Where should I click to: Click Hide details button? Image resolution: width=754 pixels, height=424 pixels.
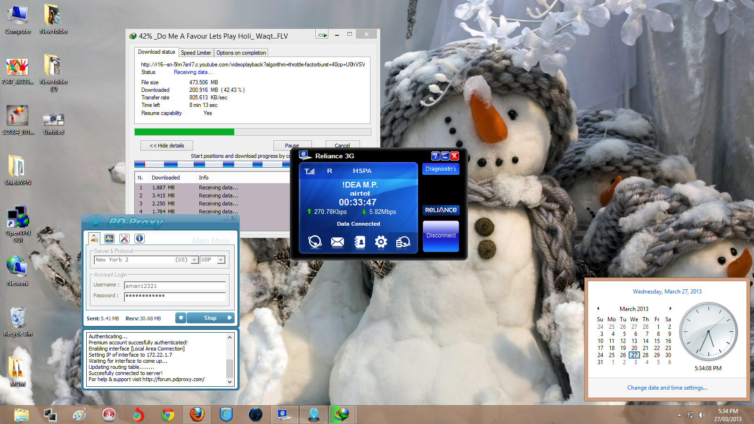click(167, 146)
